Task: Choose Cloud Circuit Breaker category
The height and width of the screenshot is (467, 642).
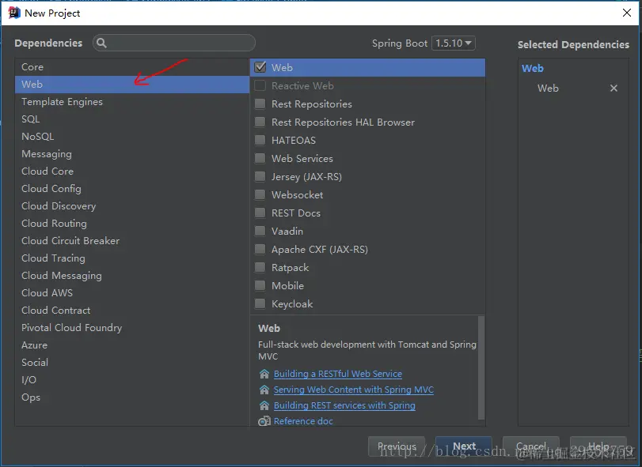Action: pos(132,241)
